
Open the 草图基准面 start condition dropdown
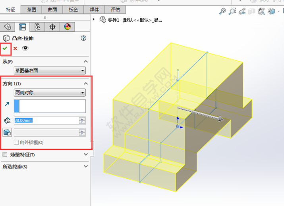[50, 71]
